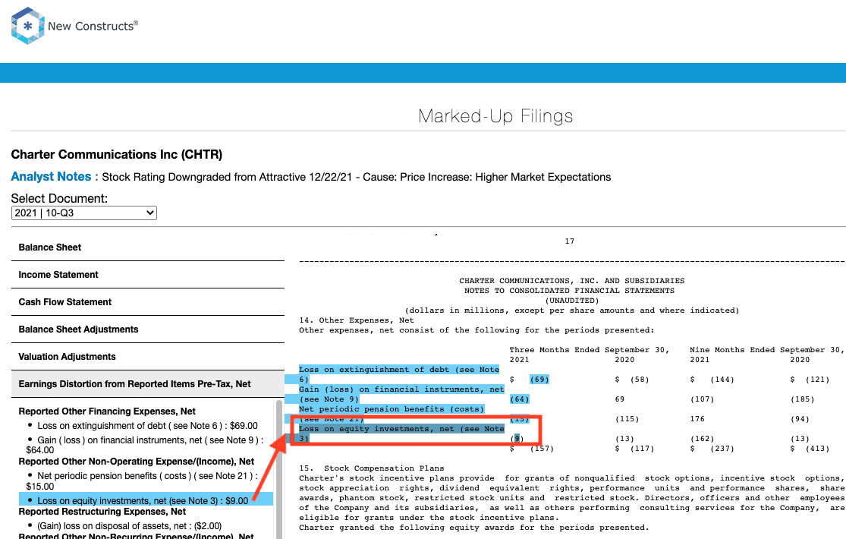The height and width of the screenshot is (539, 846).
Task: Select Loss on extinguishment of debt $69.00 item
Action: 147,426
